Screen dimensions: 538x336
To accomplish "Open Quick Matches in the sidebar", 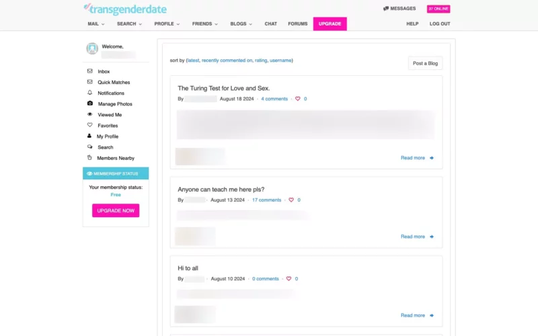I will click(x=114, y=82).
